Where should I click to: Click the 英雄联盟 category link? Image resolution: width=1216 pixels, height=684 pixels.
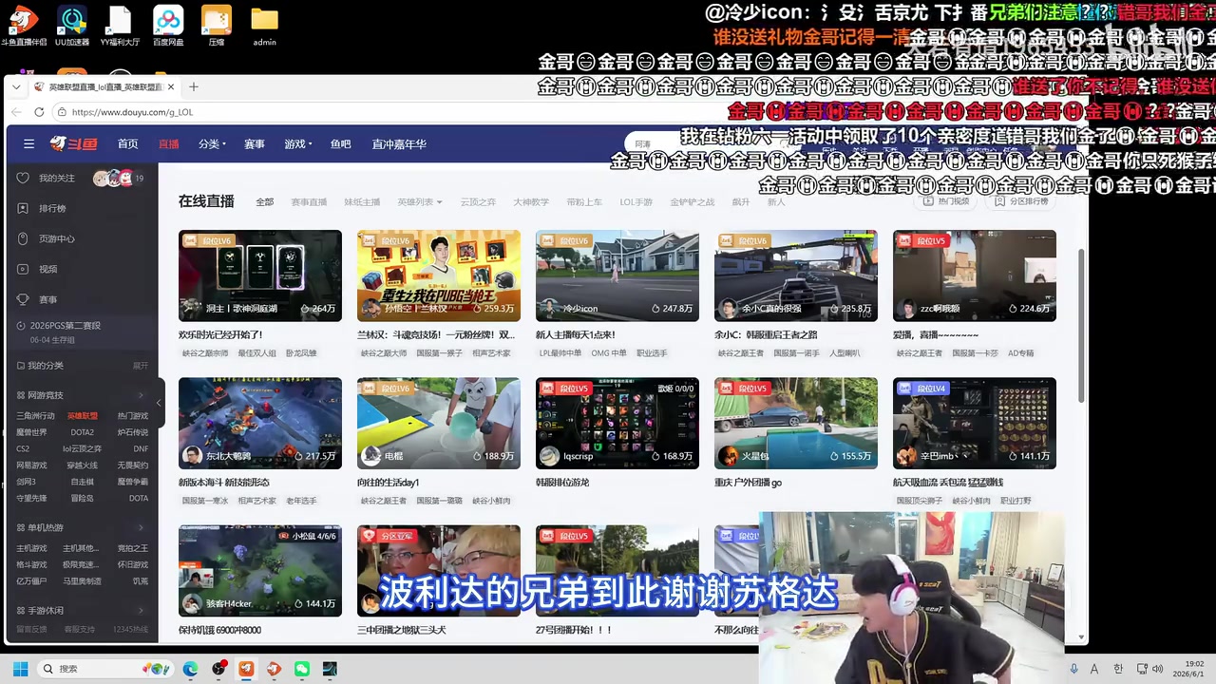click(x=83, y=415)
